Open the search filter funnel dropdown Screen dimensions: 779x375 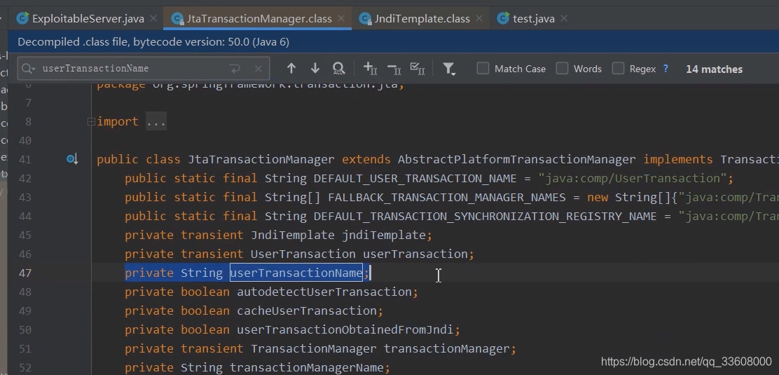tap(449, 69)
